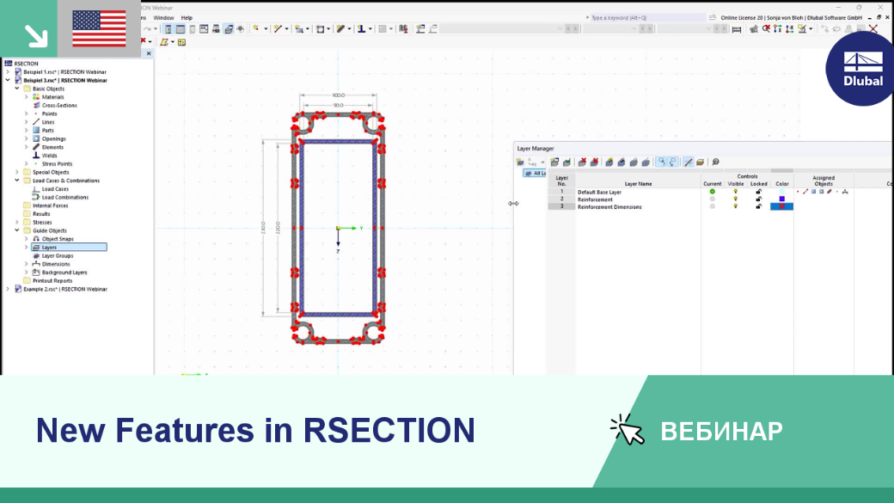Click the yellow table icon in second toolbar row
The height and width of the screenshot is (503, 894).
pyautogui.click(x=182, y=42)
